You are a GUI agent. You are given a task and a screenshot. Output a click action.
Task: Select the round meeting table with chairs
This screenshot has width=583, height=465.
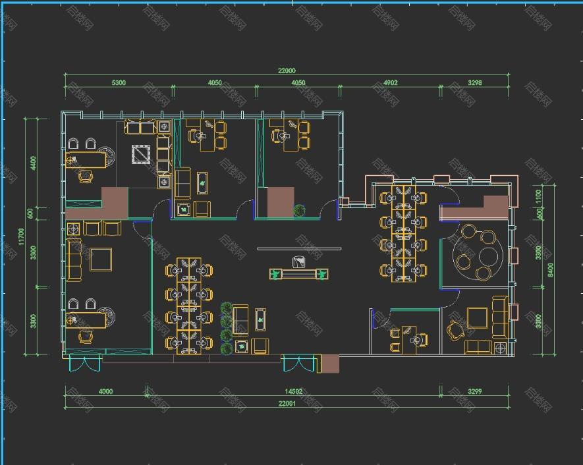[478, 252]
